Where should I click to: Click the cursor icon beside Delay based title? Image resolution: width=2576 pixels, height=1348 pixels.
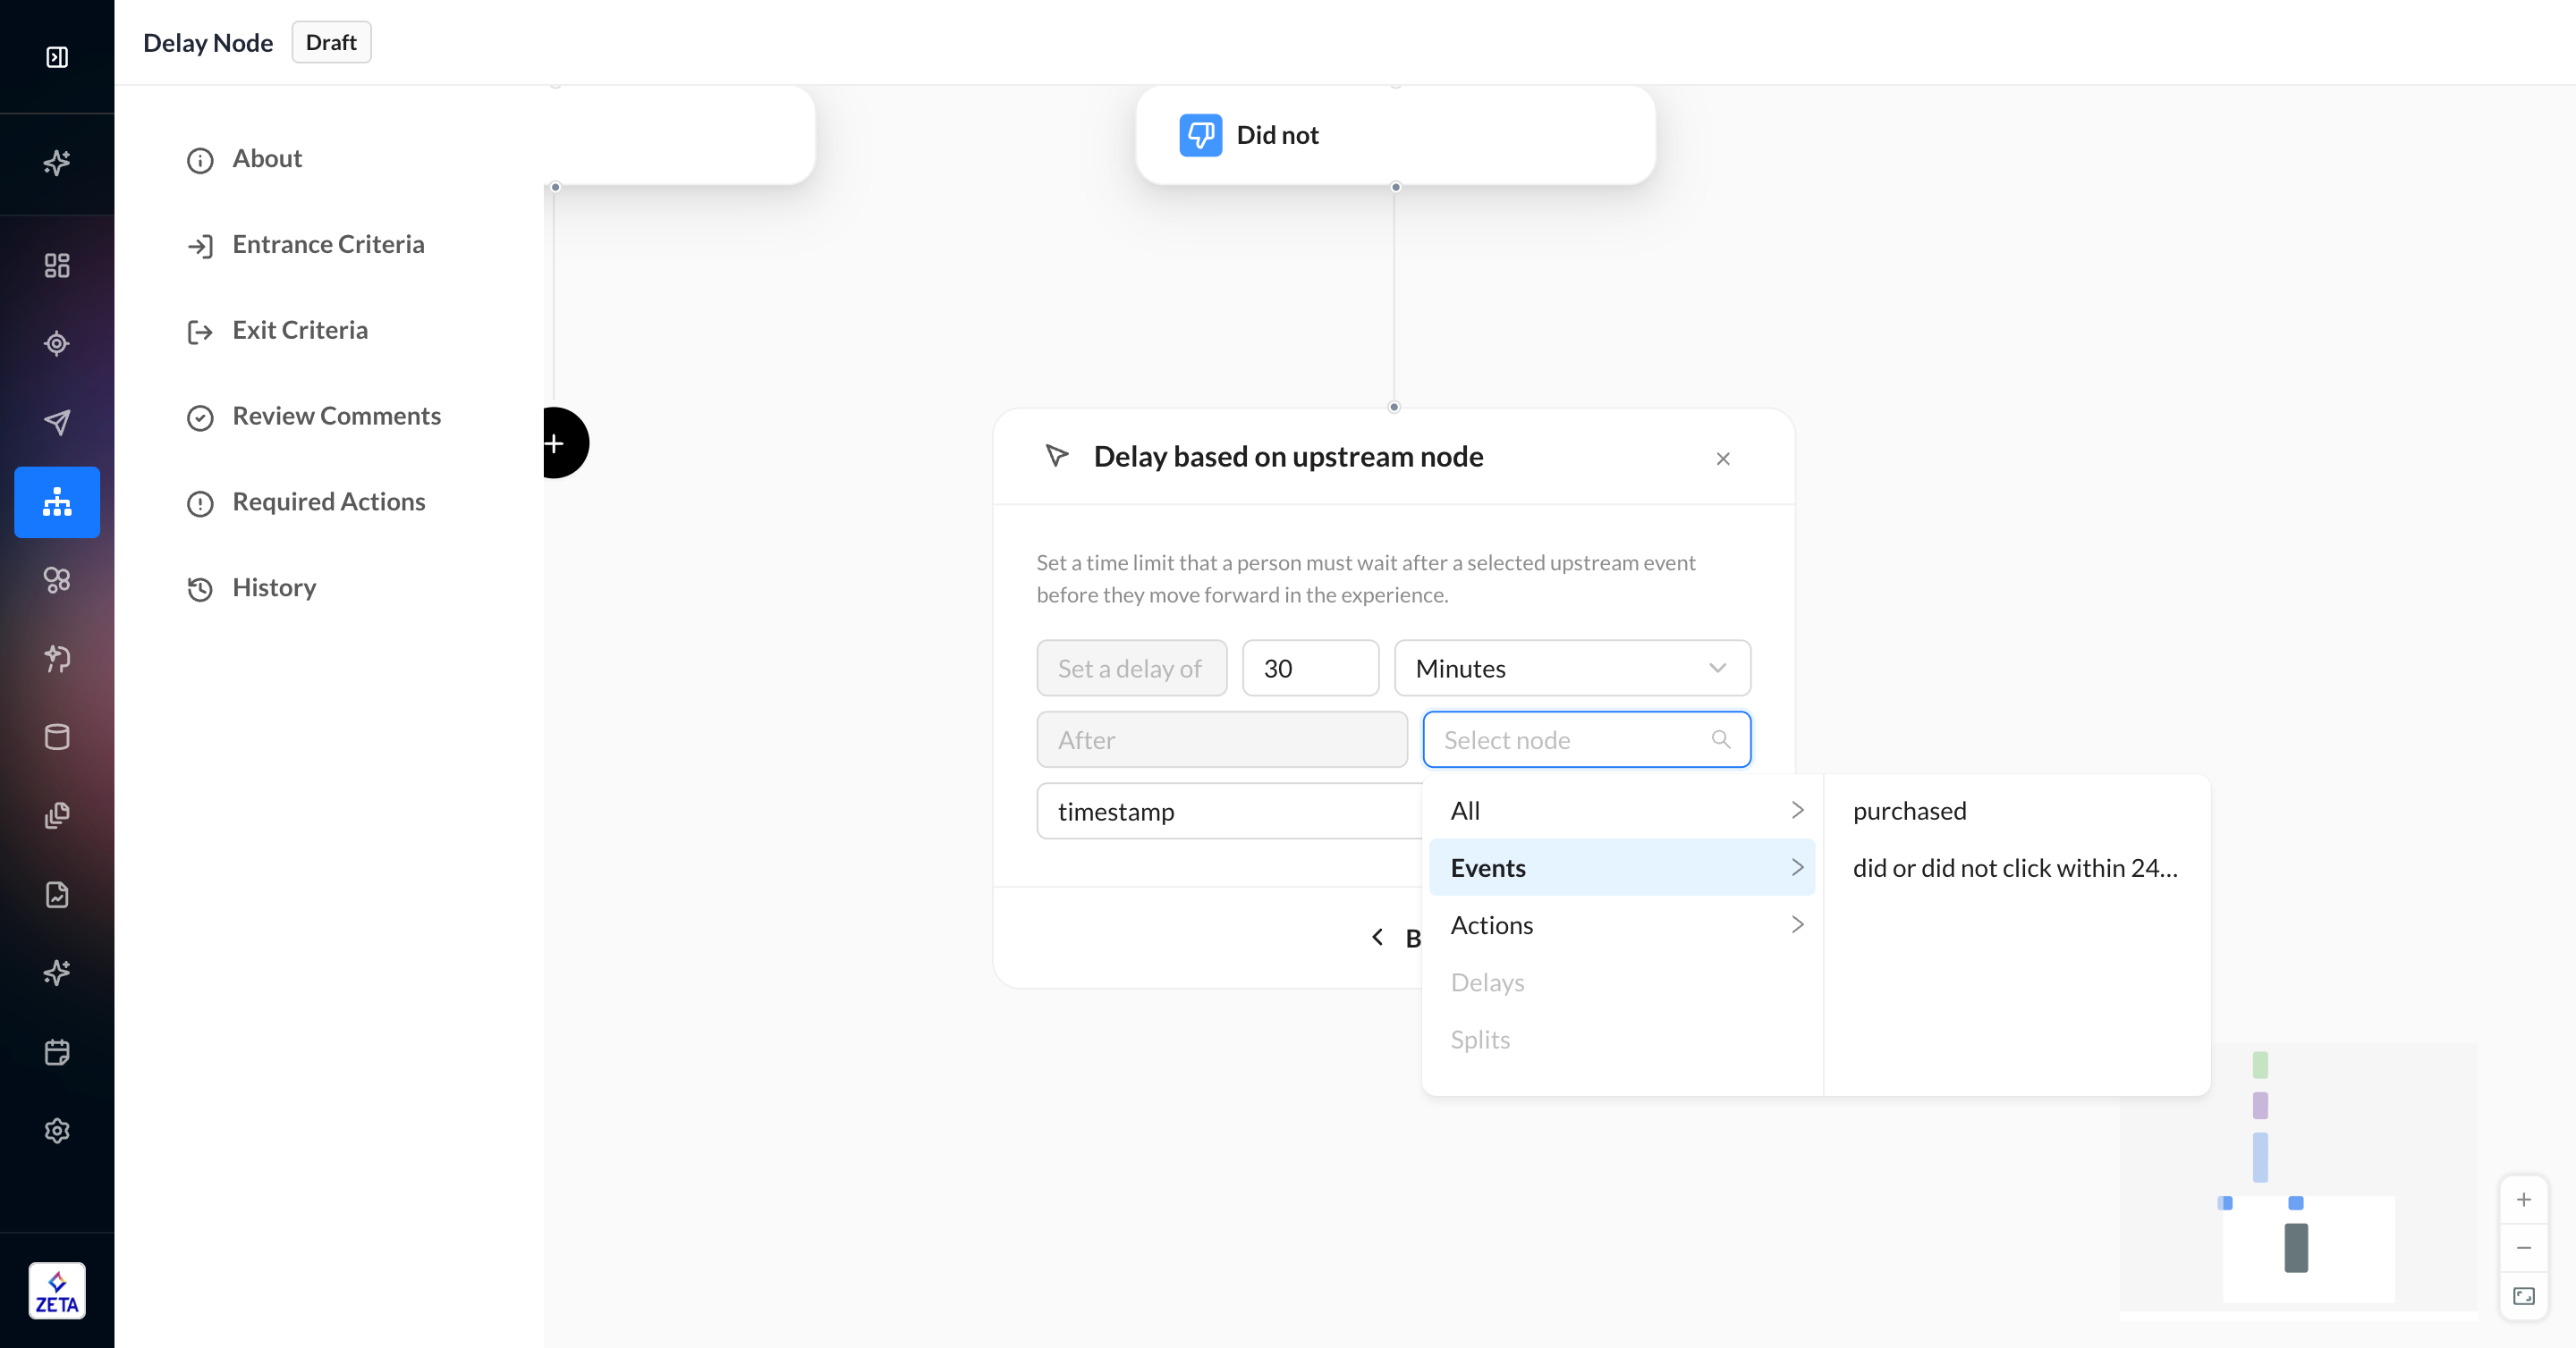tap(1057, 457)
